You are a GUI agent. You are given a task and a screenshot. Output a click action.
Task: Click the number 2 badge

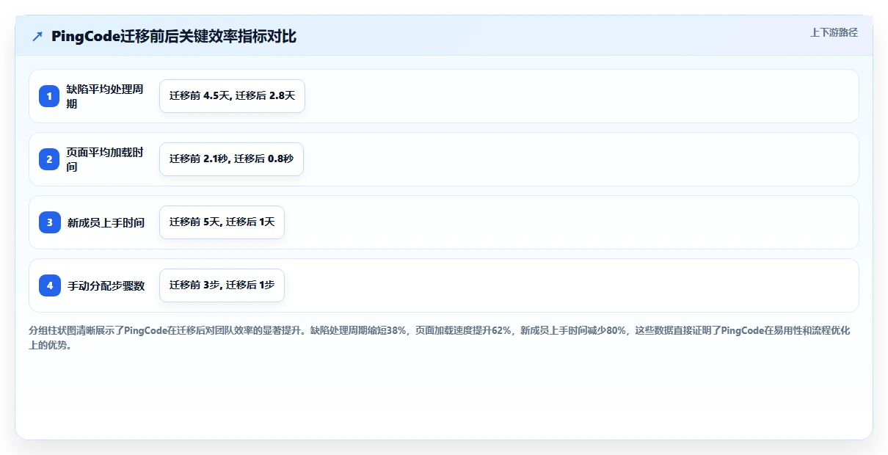point(49,159)
